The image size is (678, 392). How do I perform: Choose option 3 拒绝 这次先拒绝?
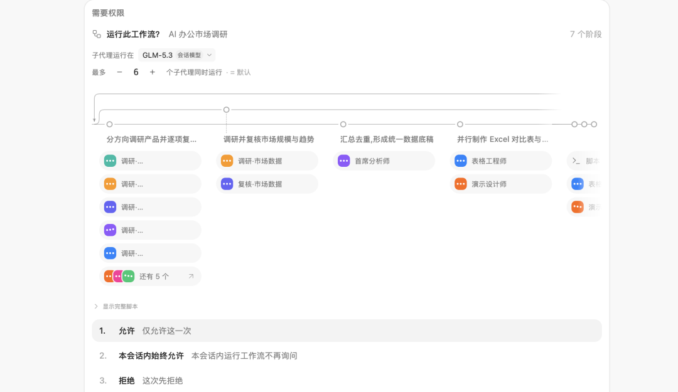coord(347,381)
